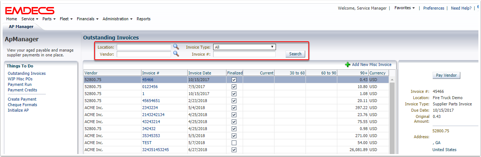The height and width of the screenshot is (157, 481).
Task: Click the Search button
Action: click(x=295, y=54)
